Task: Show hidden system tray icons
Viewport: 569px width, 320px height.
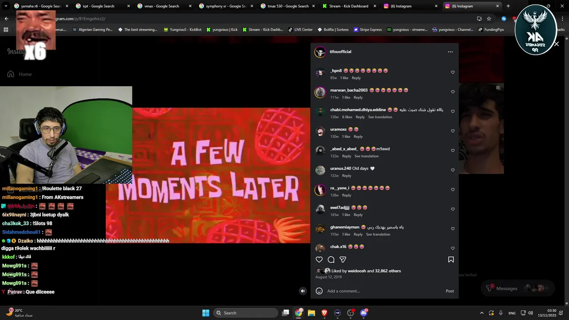Action: (x=481, y=313)
